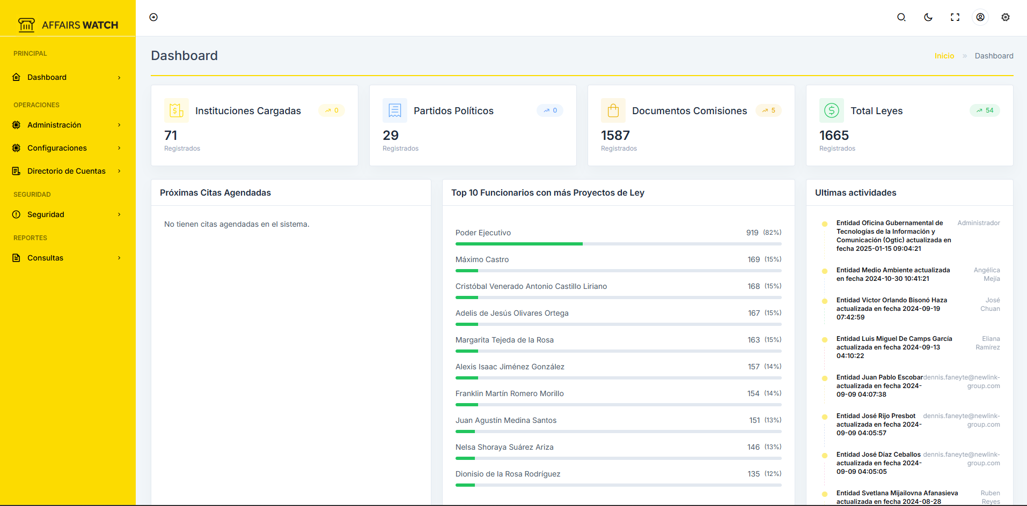The height and width of the screenshot is (506, 1027).
Task: Expand the Configuraciones chevron
Action: pyautogui.click(x=119, y=148)
